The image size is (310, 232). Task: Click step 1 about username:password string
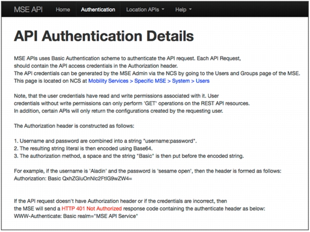[x=105, y=141]
